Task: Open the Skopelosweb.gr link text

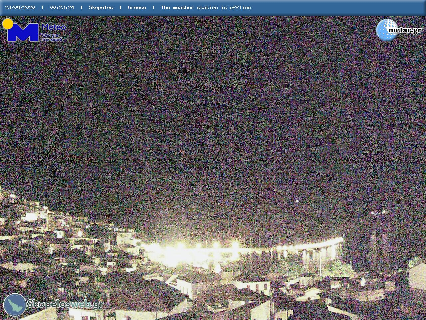Action: click(65, 304)
